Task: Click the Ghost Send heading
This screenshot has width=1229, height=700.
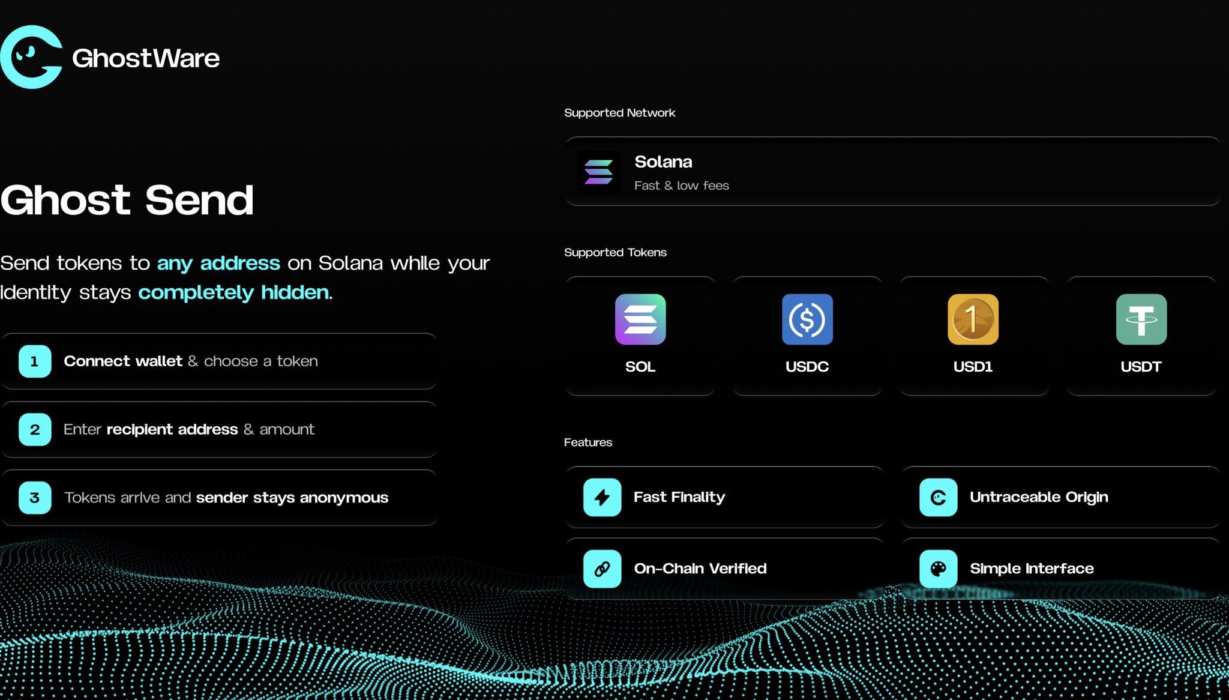Action: click(x=127, y=200)
